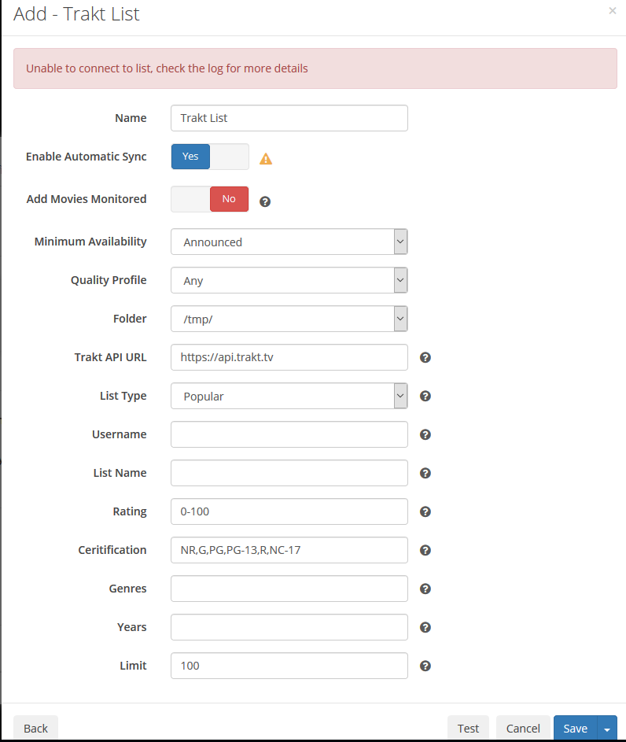Open the Folder dropdown

289,319
